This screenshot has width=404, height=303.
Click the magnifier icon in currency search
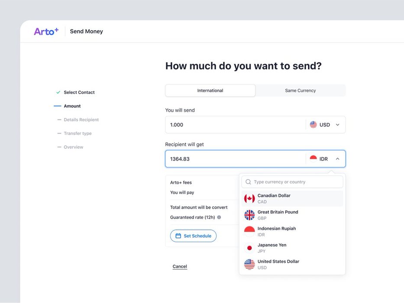pos(248,182)
